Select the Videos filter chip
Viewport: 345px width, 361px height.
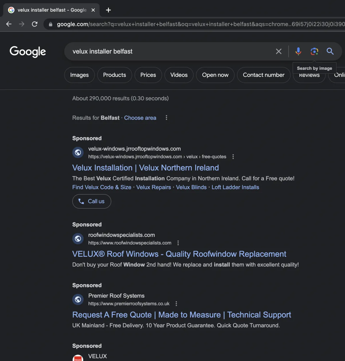tap(179, 75)
